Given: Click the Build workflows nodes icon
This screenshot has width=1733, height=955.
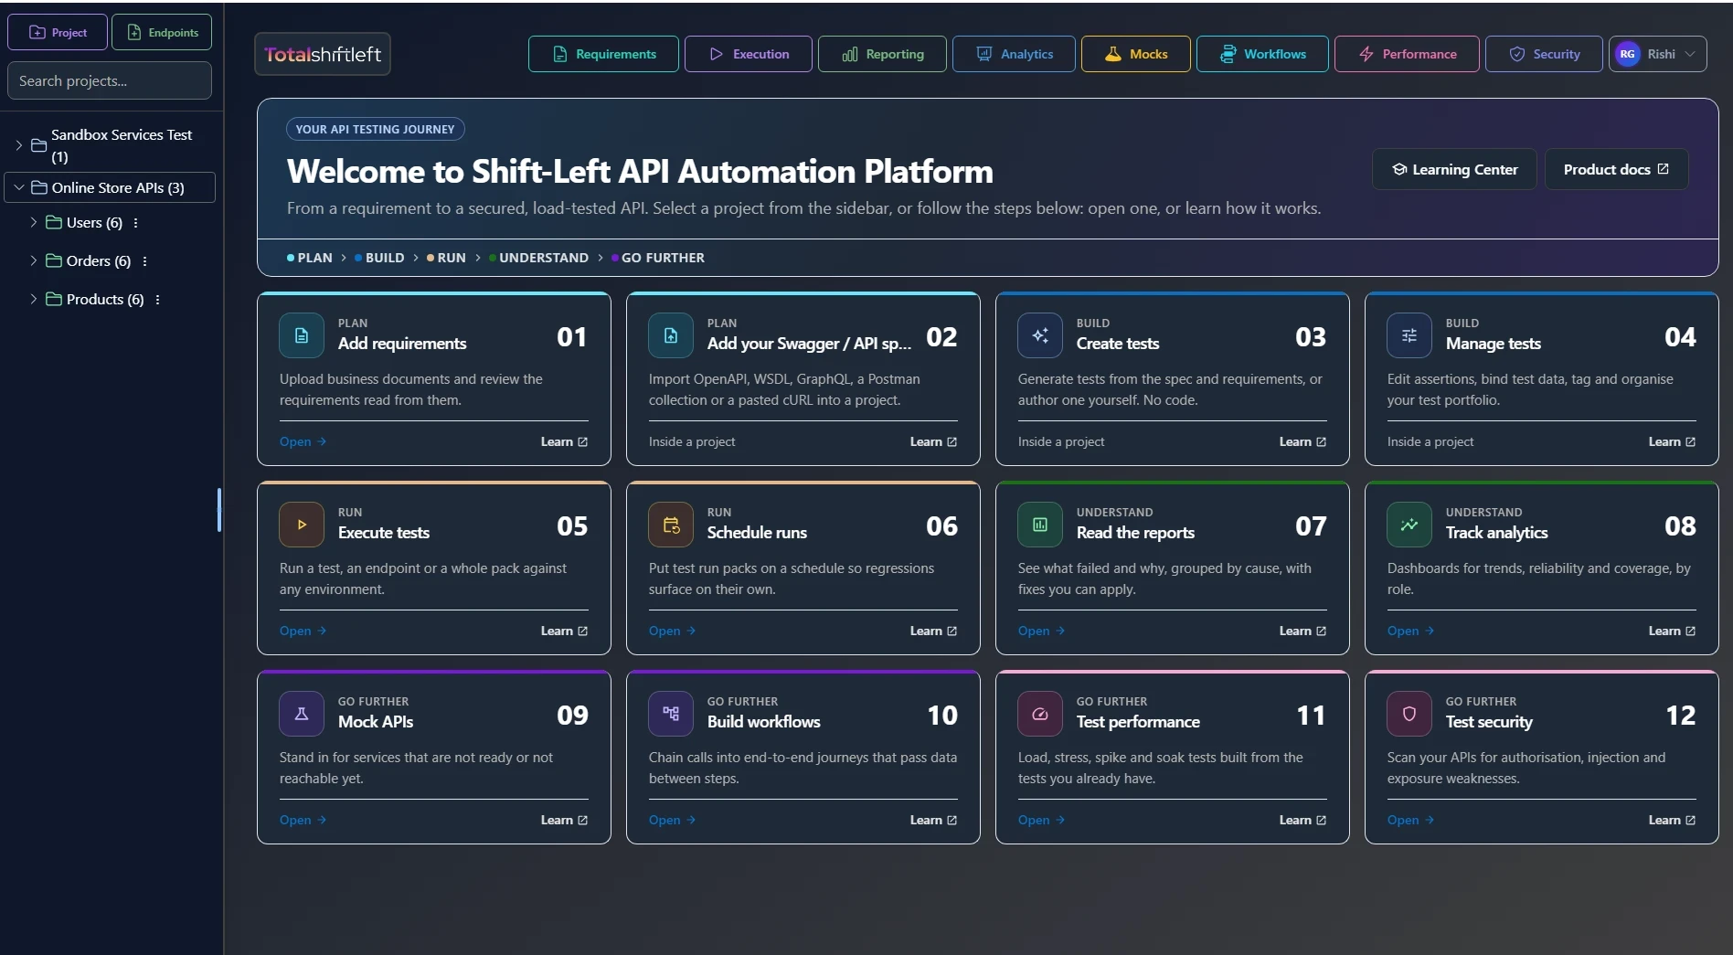Looking at the screenshot, I should pos(671,714).
